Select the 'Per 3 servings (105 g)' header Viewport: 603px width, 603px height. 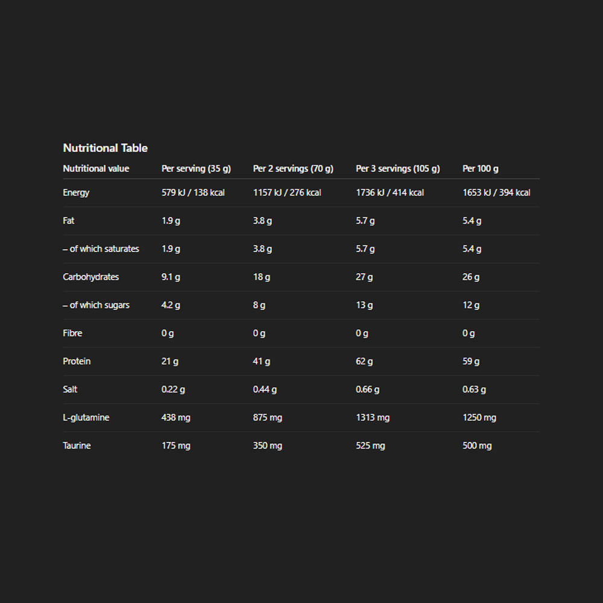397,168
